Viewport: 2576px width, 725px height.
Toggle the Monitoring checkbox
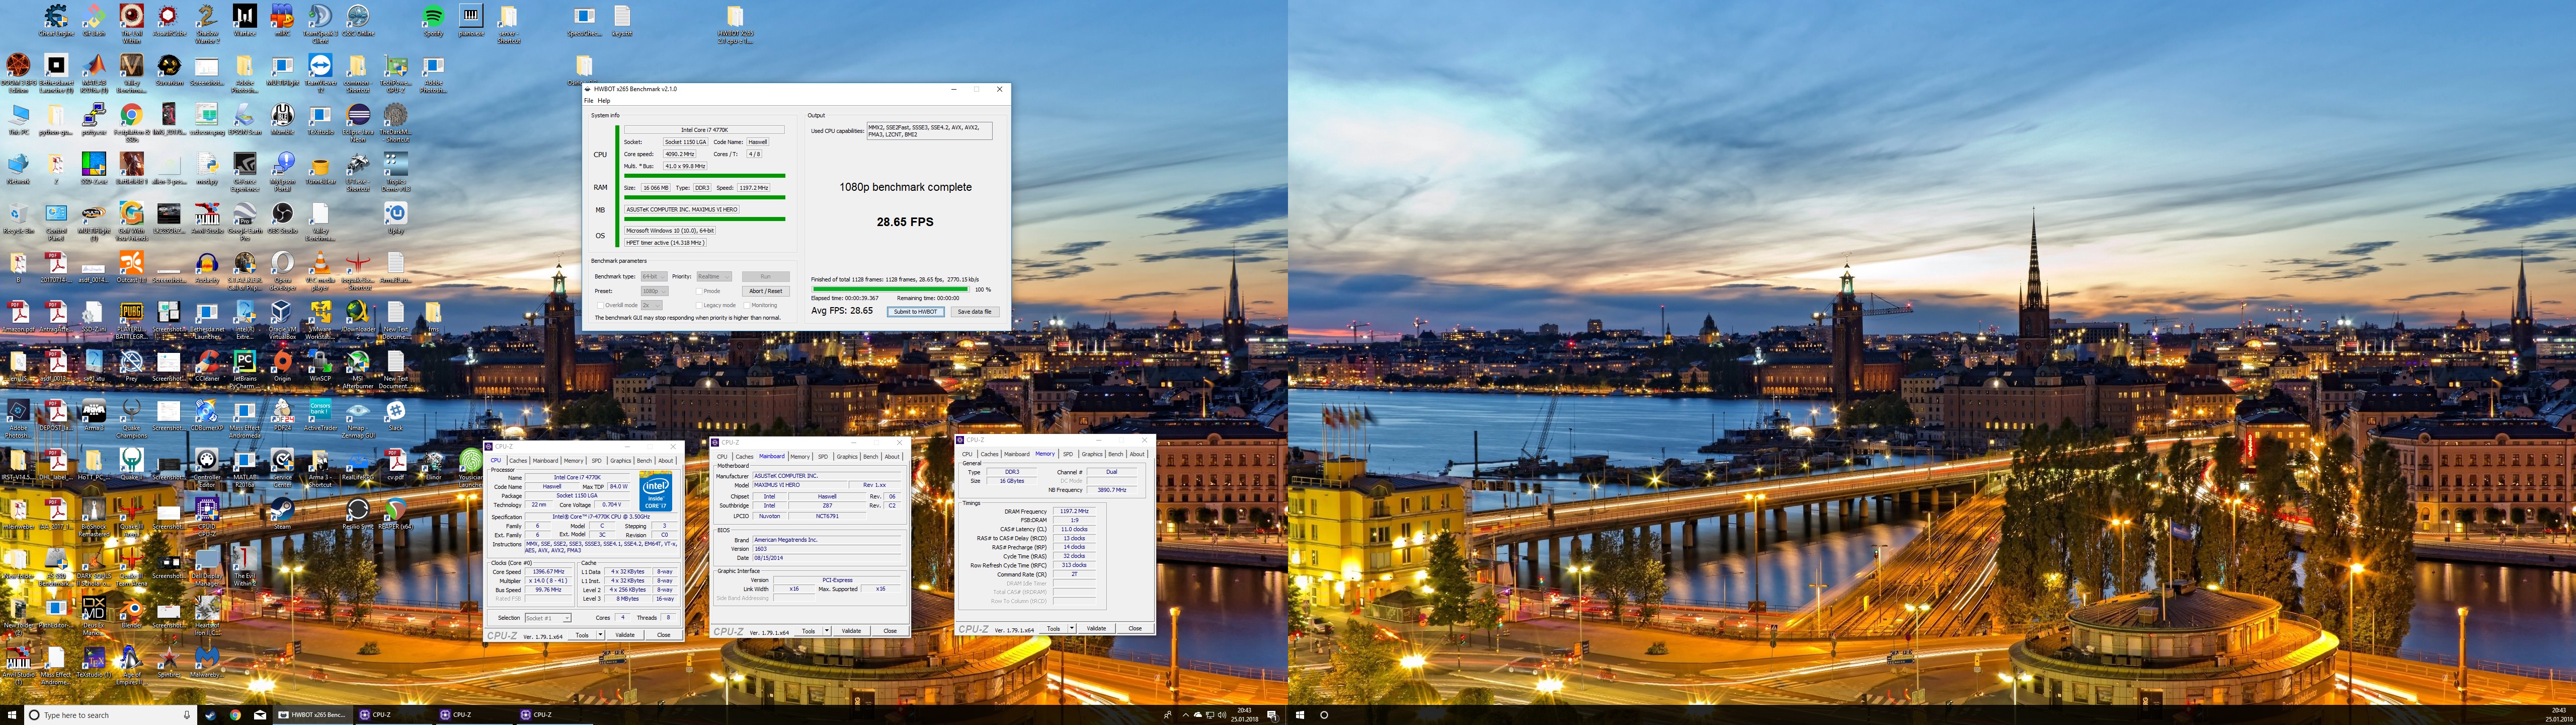(x=747, y=306)
